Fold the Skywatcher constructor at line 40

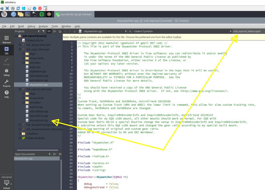76,177
